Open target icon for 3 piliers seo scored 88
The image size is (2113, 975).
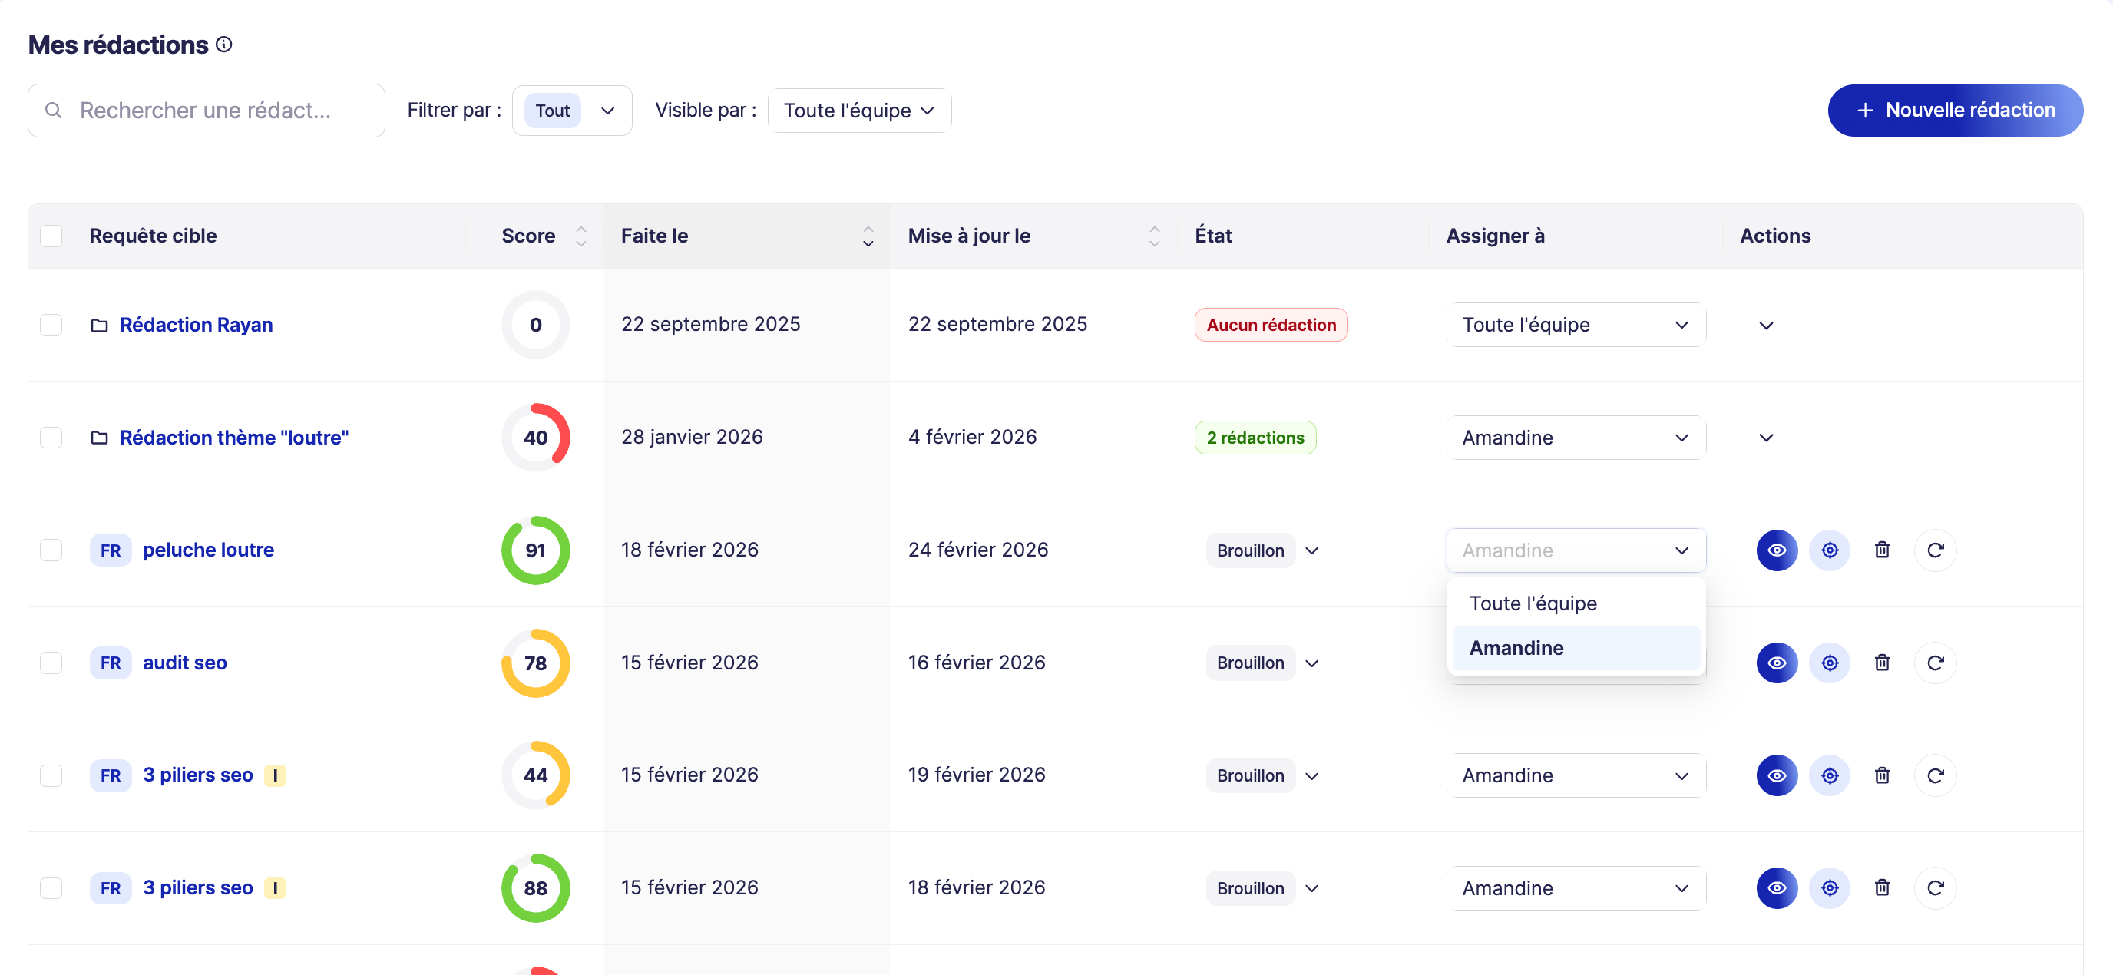(1829, 888)
